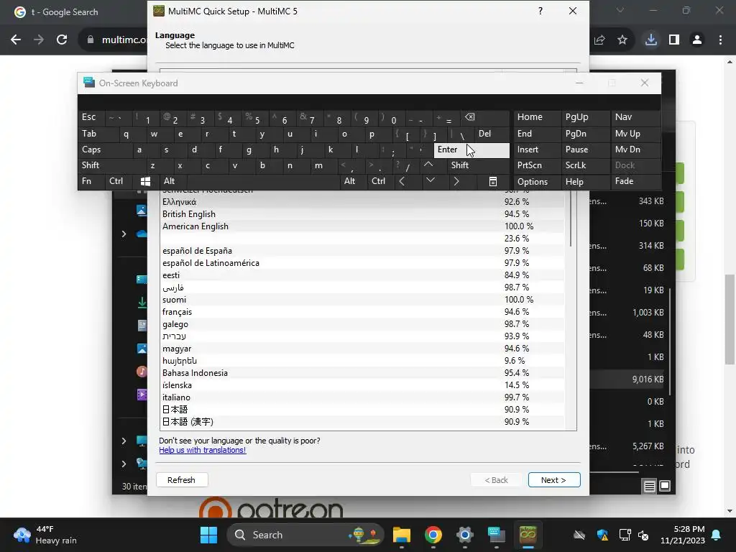Select Bahasa Indonesia language row
This screenshot has width=736, height=552.
coord(362,373)
